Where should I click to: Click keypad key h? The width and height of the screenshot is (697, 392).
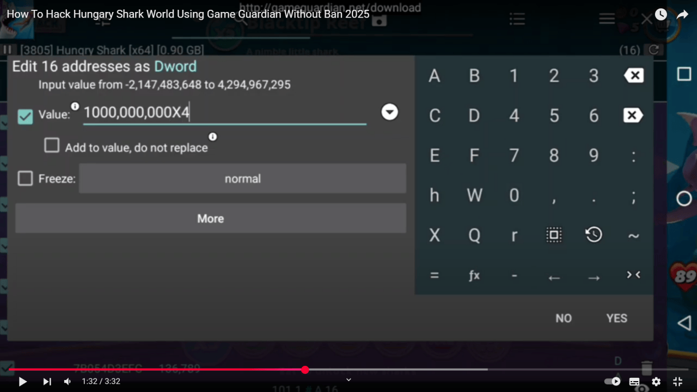[x=434, y=195]
